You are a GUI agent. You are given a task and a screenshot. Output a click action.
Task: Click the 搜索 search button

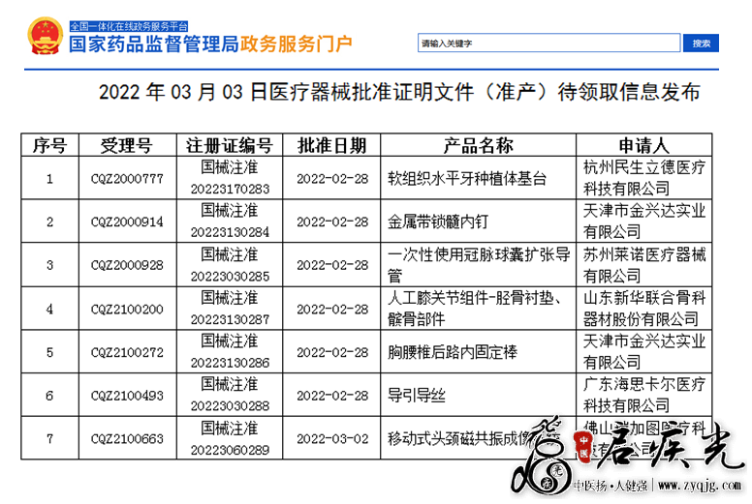[701, 44]
